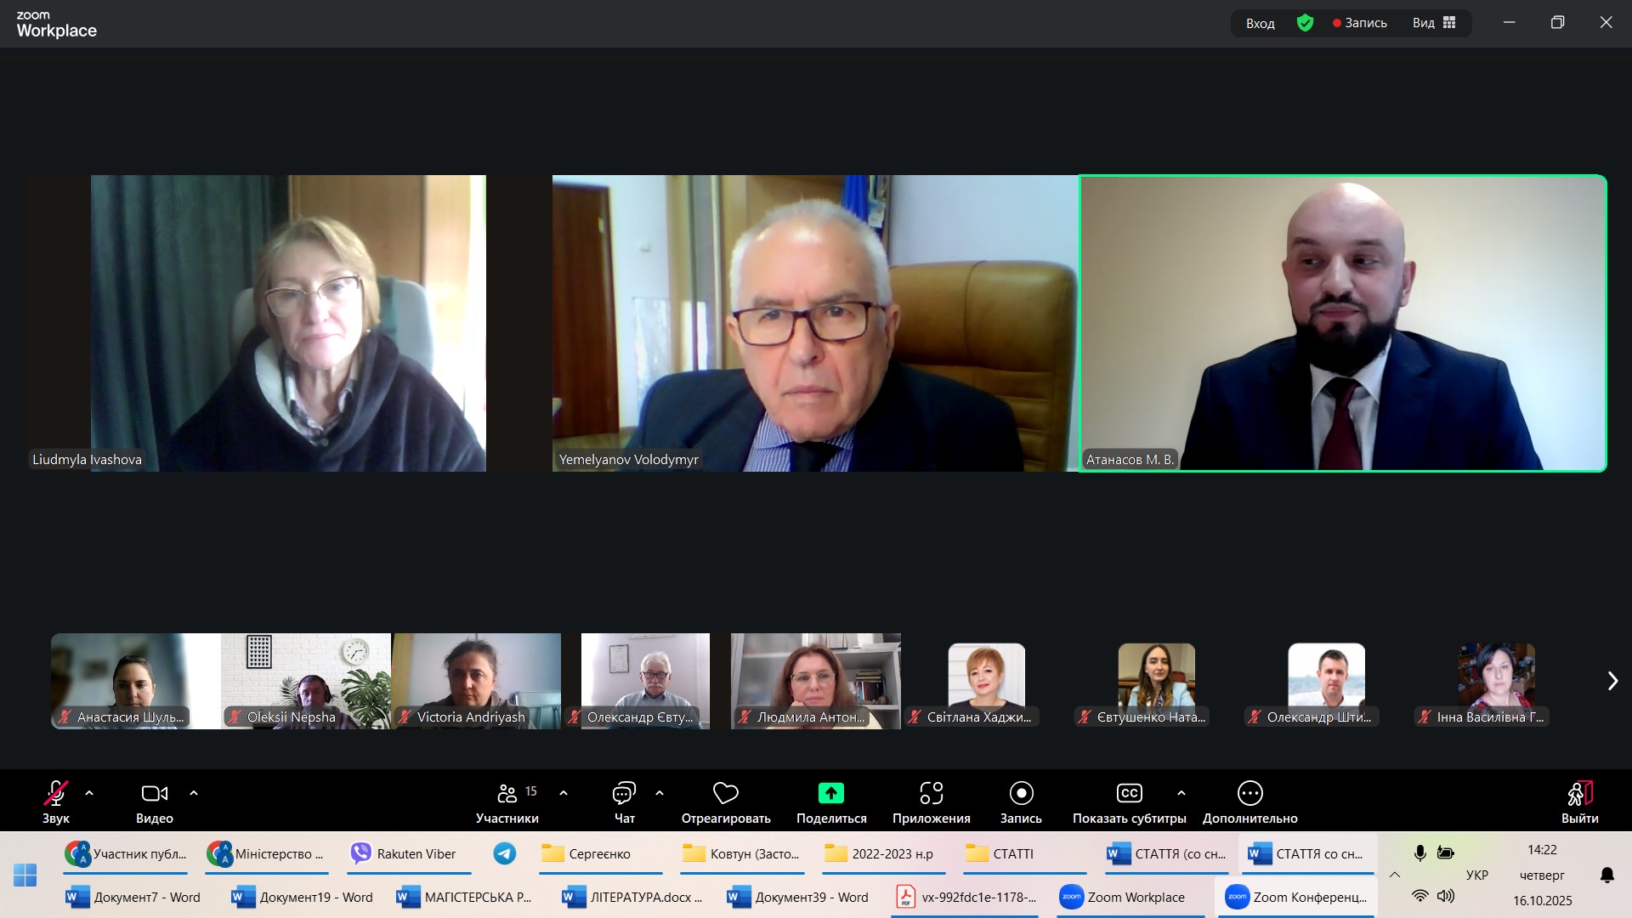The height and width of the screenshot is (918, 1632).
Task: Click the green Поделиться share screen icon
Action: click(x=830, y=793)
